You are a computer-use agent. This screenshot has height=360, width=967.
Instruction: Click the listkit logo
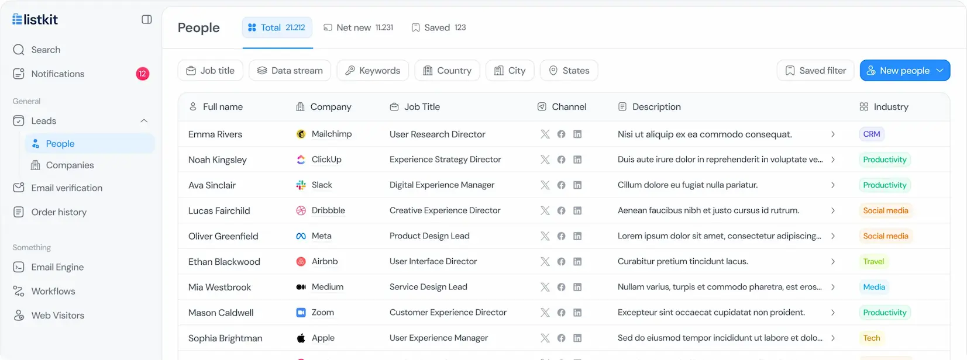tap(35, 19)
